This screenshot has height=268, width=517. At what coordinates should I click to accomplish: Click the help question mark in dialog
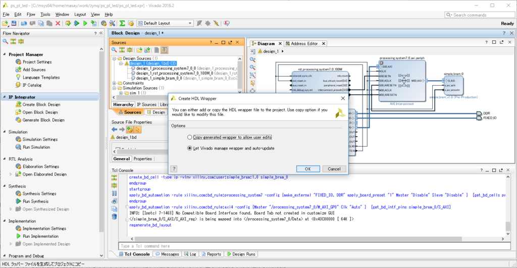pos(174,169)
